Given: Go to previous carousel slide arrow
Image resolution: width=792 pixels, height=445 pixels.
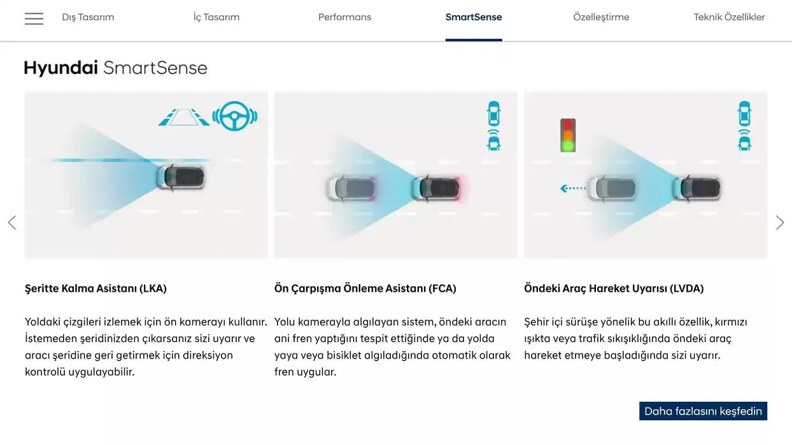Looking at the screenshot, I should click(11, 222).
